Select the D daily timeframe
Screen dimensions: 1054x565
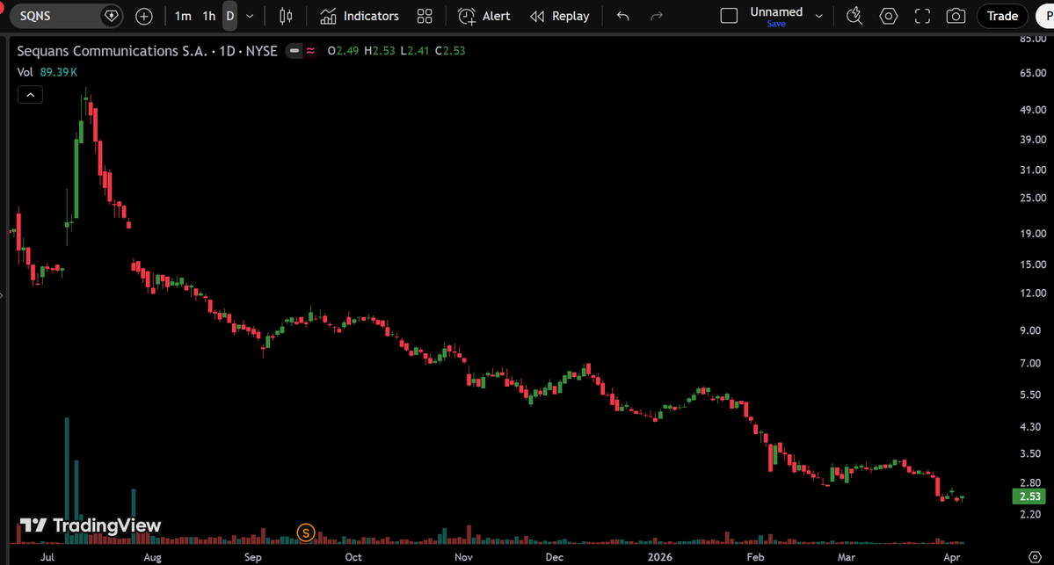click(x=230, y=16)
